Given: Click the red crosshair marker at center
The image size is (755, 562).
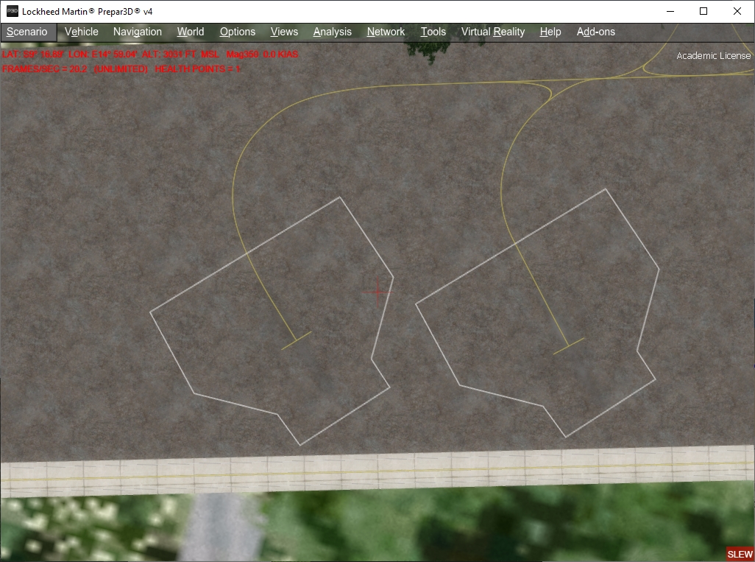Looking at the screenshot, I should click(377, 292).
